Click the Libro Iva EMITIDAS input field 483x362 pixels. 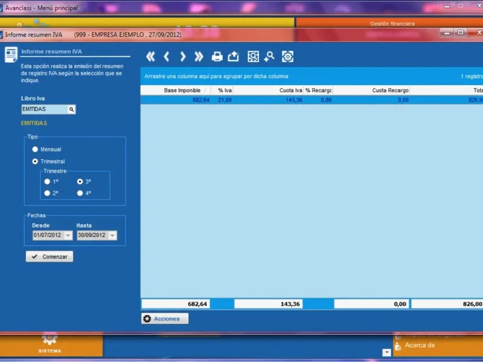click(45, 109)
